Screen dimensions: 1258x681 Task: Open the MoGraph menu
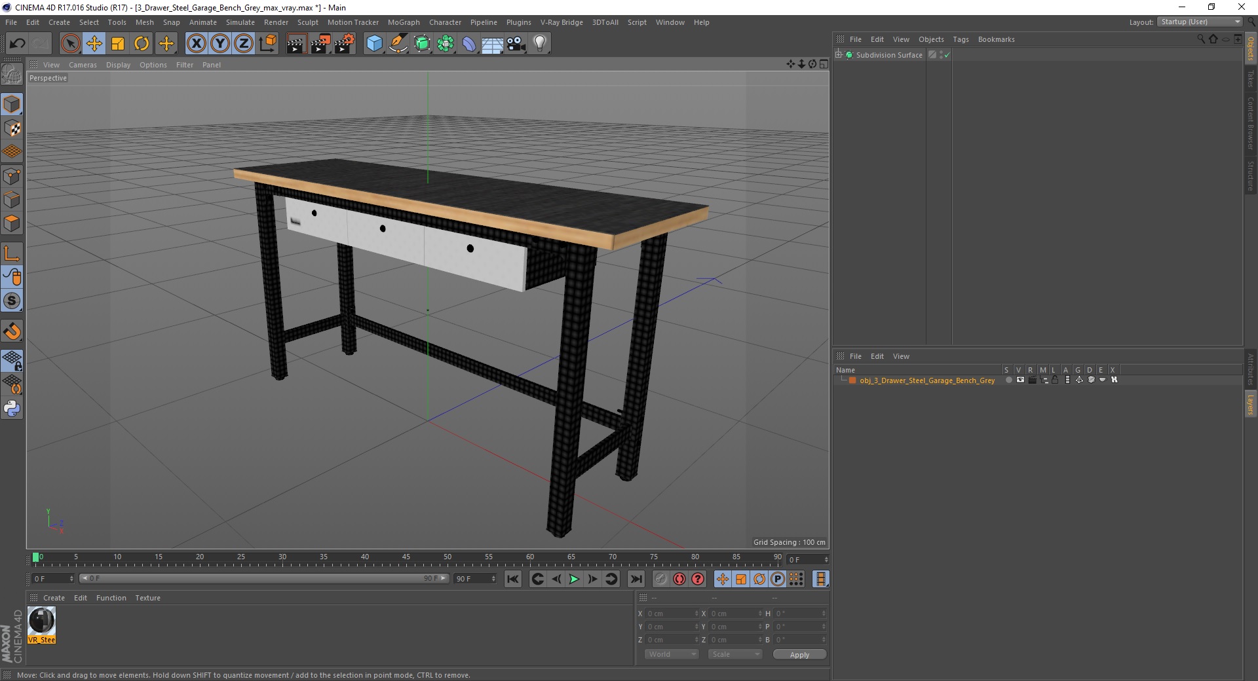point(404,22)
